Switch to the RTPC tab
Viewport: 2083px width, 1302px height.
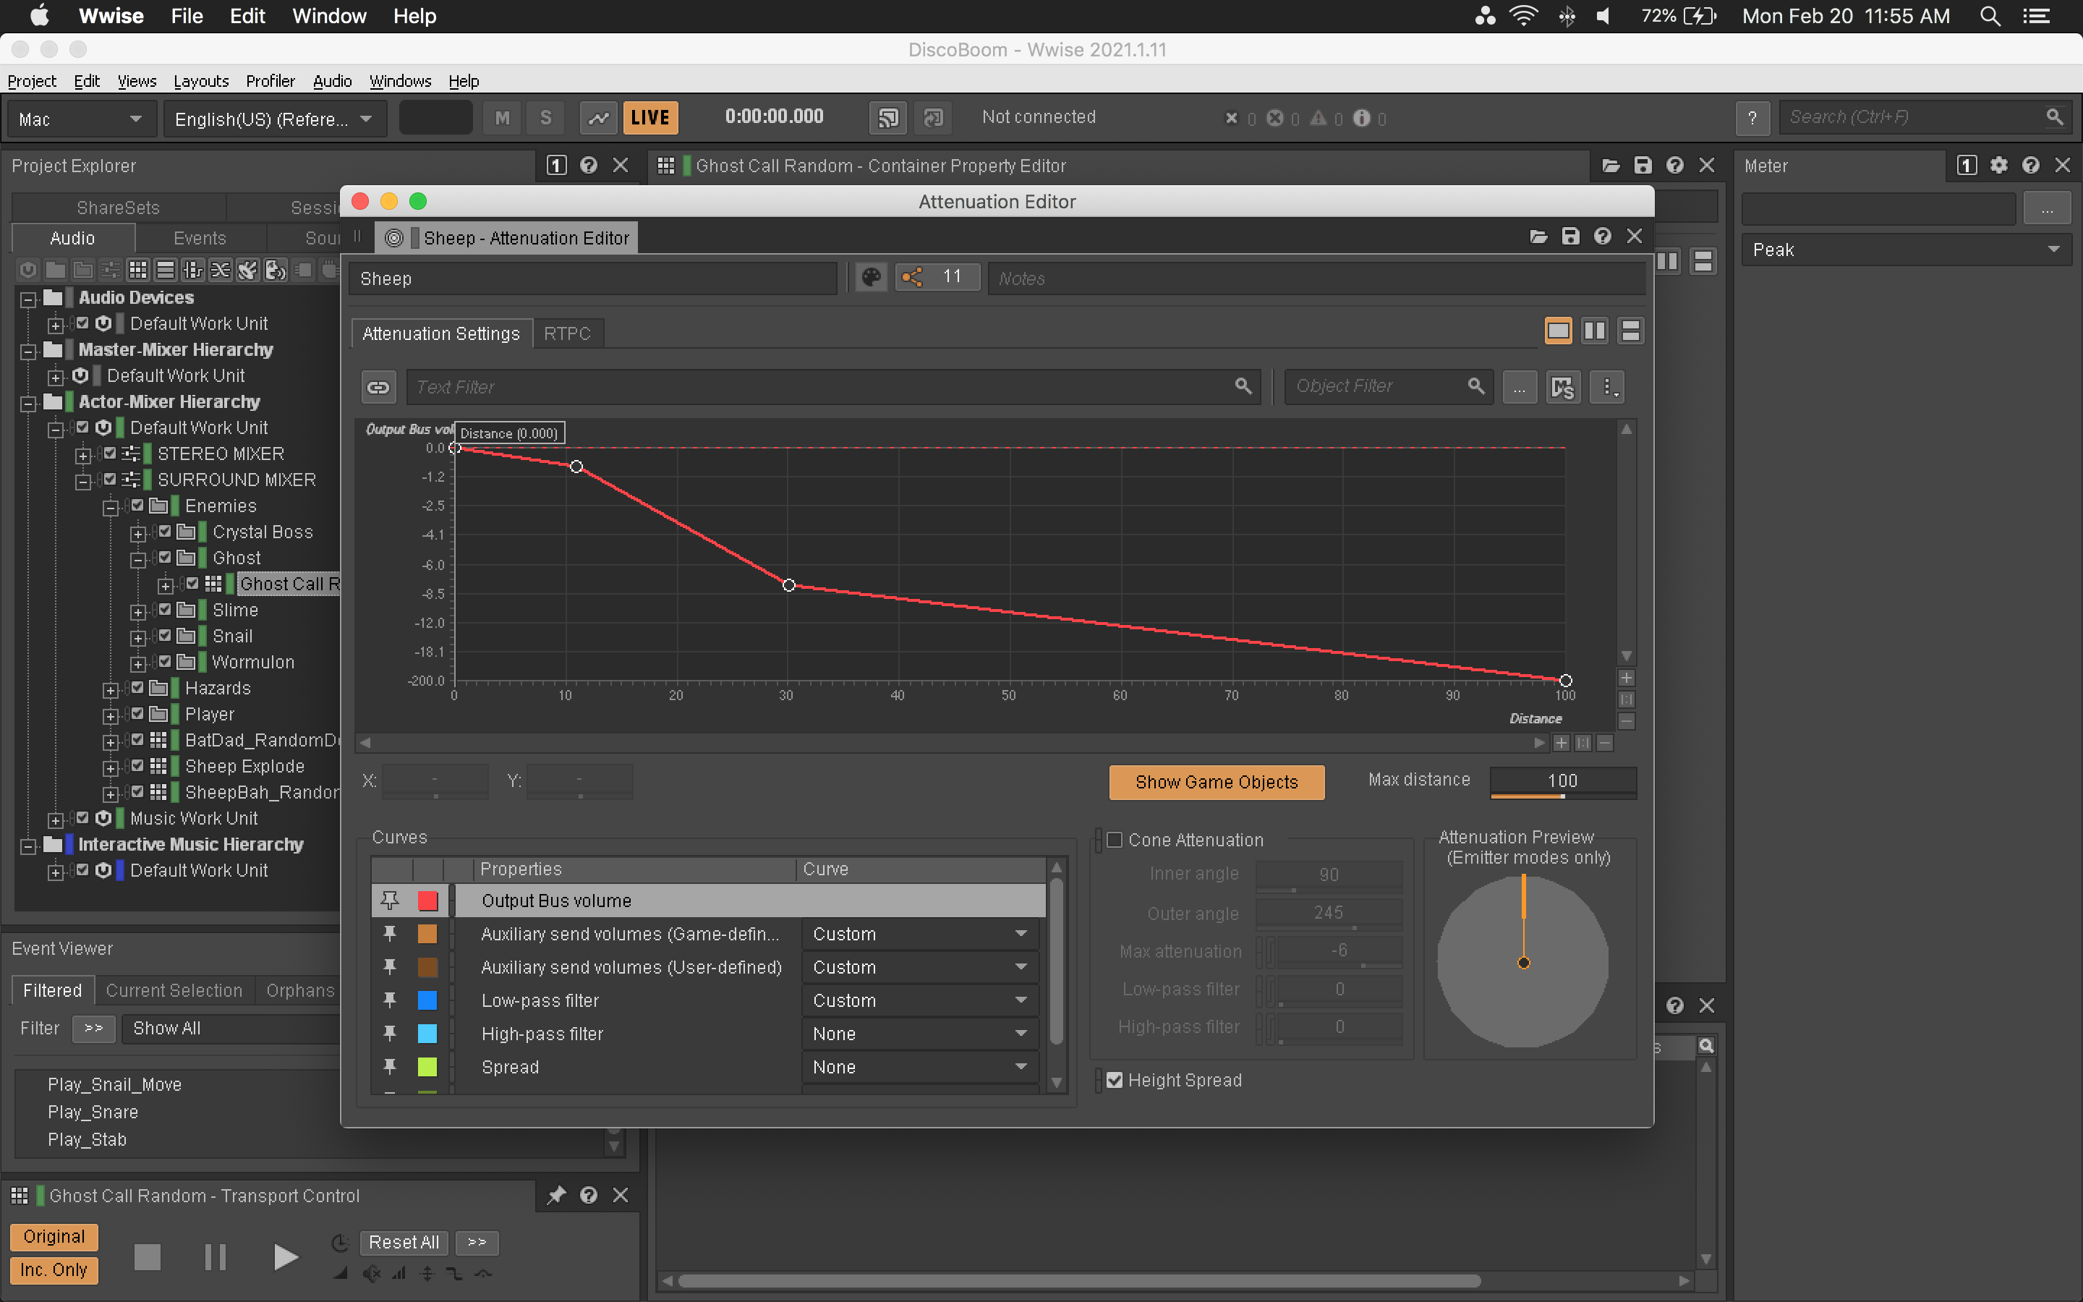coord(567,333)
